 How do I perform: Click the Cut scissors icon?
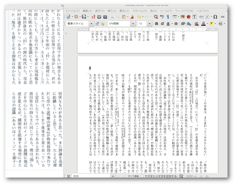point(112,17)
